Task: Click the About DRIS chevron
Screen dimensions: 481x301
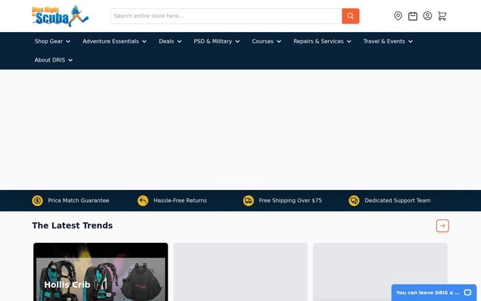Action: pos(71,60)
